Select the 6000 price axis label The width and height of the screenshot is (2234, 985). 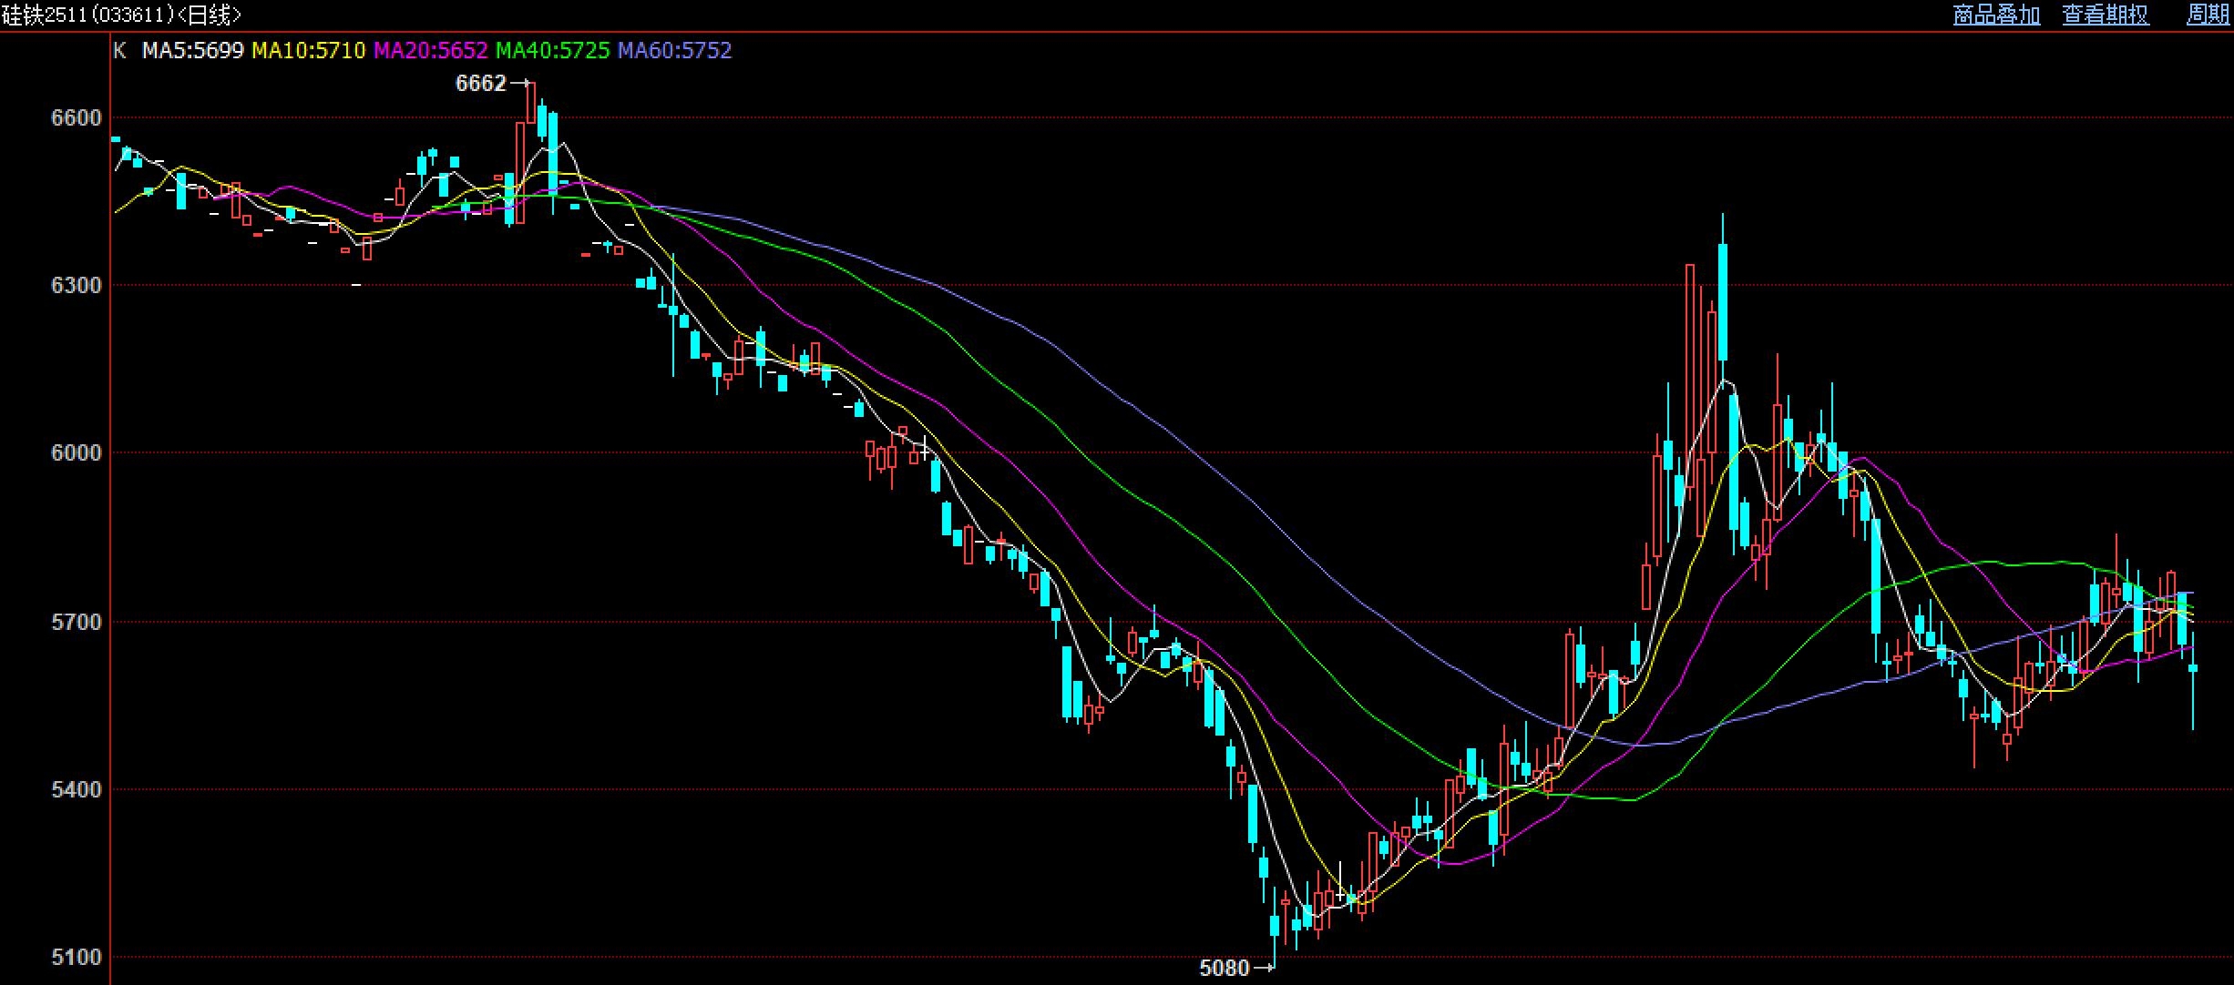click(77, 453)
